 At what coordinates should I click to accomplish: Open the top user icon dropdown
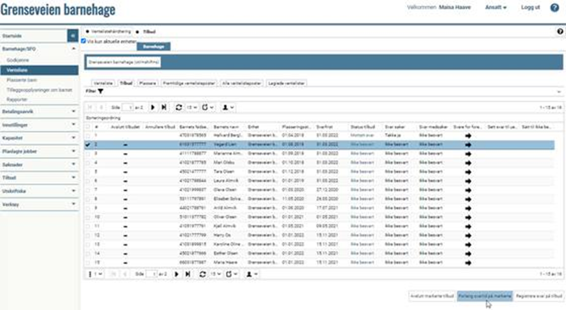(228, 107)
